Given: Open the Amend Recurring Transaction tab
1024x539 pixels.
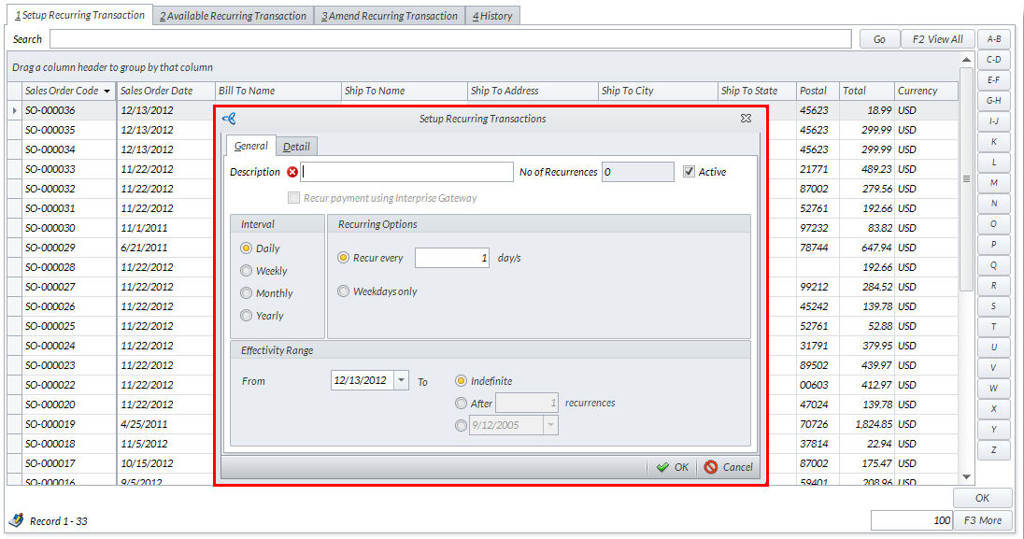Looking at the screenshot, I should pos(390,16).
